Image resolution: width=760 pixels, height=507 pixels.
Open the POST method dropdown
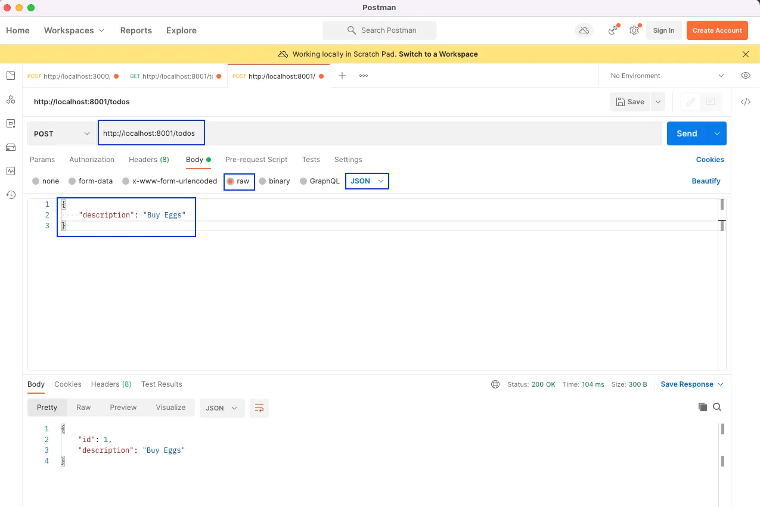tap(62, 133)
